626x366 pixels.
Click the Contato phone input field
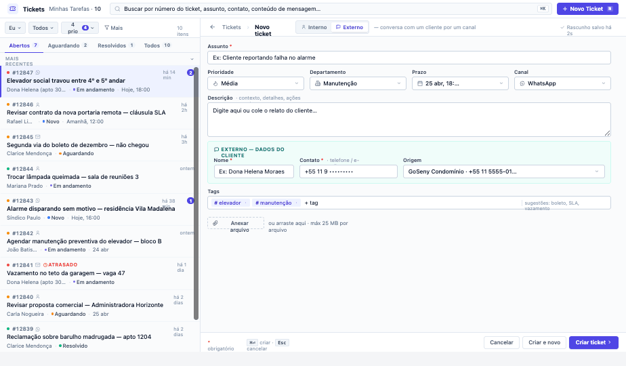point(348,171)
